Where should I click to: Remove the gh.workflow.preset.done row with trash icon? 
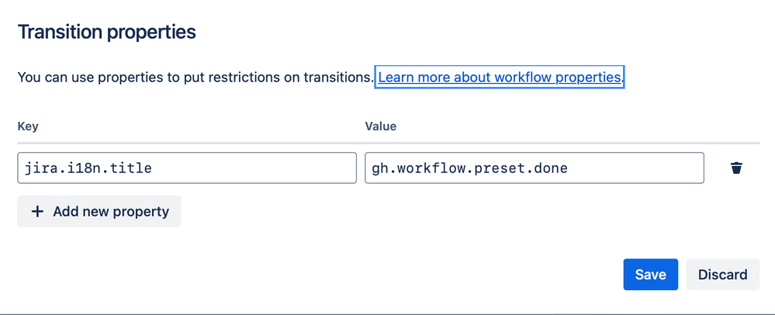736,168
